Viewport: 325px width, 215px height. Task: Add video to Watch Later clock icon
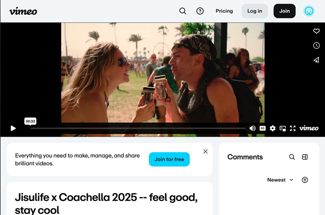coord(316,45)
